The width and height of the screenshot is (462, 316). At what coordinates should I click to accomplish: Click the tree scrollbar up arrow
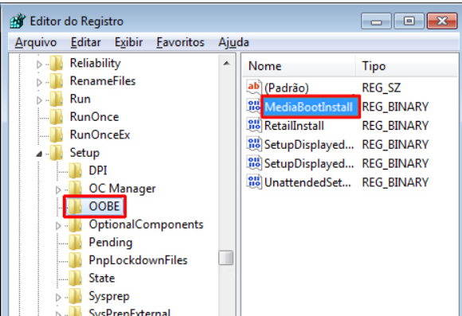[x=226, y=63]
